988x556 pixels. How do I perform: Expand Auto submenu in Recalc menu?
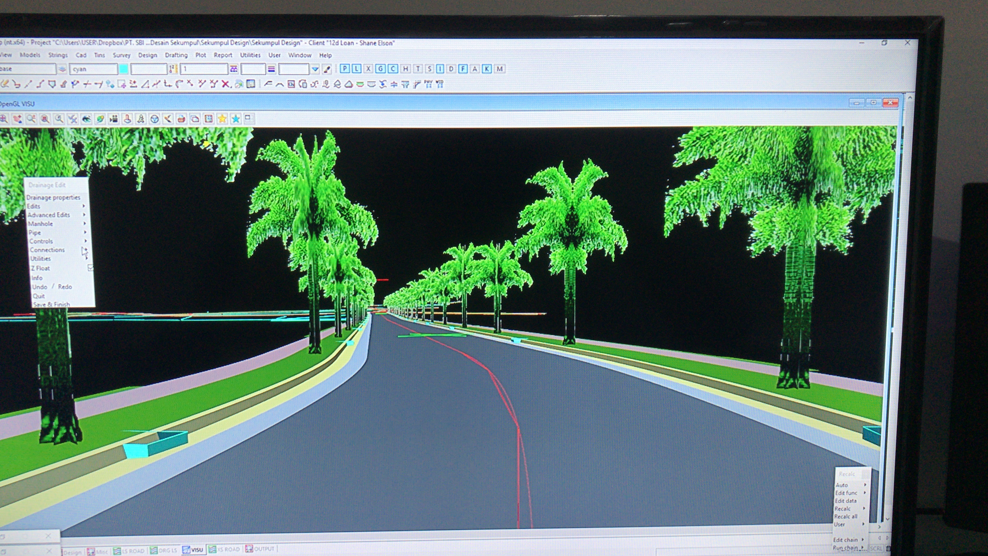[865, 485]
